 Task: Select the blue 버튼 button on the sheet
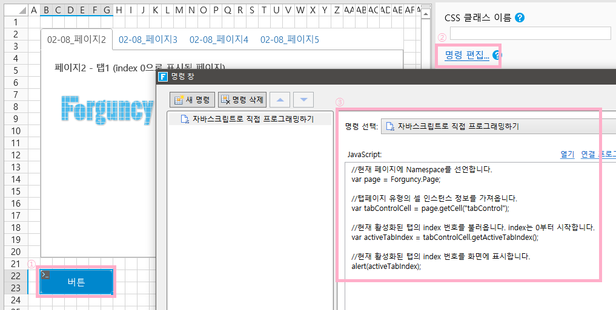76,282
